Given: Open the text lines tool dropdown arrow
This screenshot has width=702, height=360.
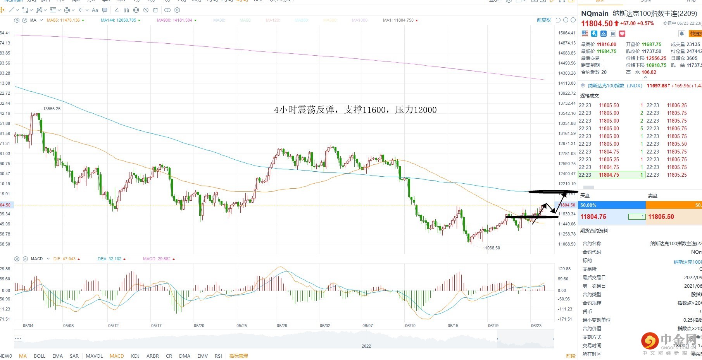Looking at the screenshot, I should pos(59,10).
